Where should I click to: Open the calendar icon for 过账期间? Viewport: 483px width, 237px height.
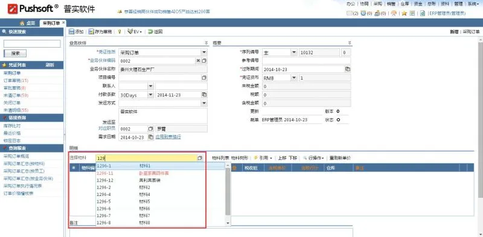[x=348, y=69]
